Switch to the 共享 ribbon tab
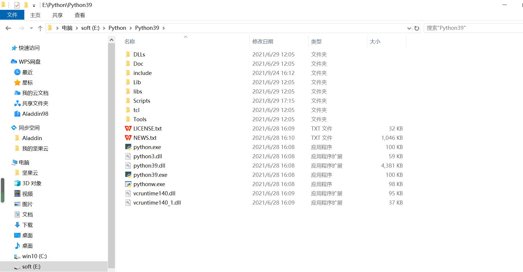523x272 pixels. (x=58, y=15)
